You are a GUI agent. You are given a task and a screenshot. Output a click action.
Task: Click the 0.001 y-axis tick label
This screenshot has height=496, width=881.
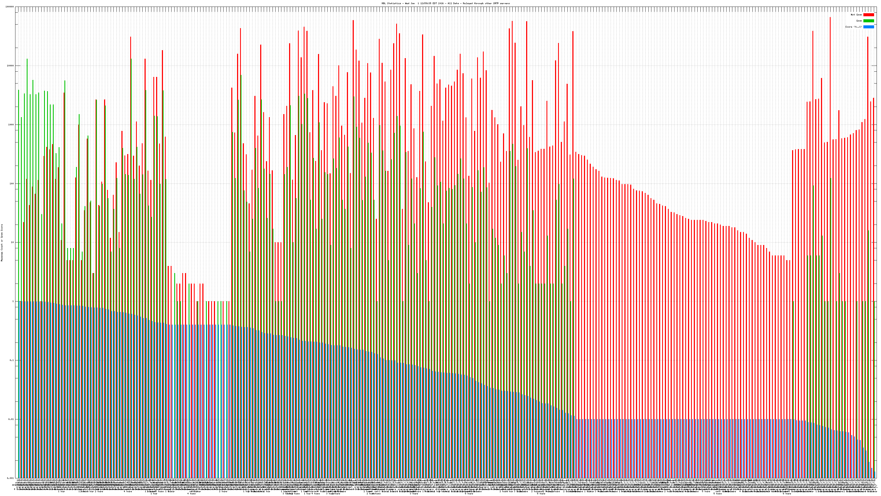[x=11, y=478]
